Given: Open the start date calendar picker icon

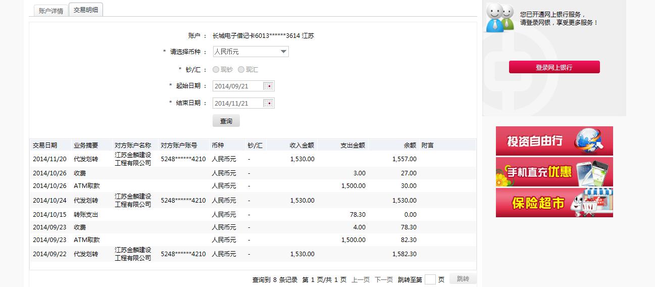Looking at the screenshot, I should coord(269,86).
